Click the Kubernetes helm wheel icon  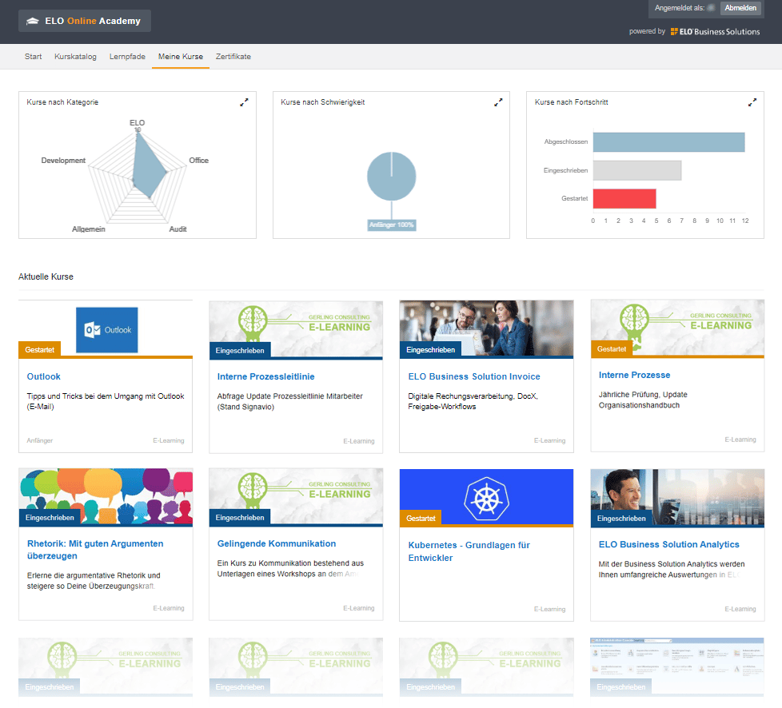(486, 499)
